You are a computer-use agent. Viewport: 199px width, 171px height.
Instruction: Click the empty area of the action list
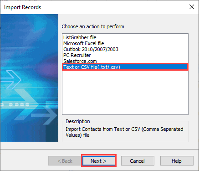point(125,92)
